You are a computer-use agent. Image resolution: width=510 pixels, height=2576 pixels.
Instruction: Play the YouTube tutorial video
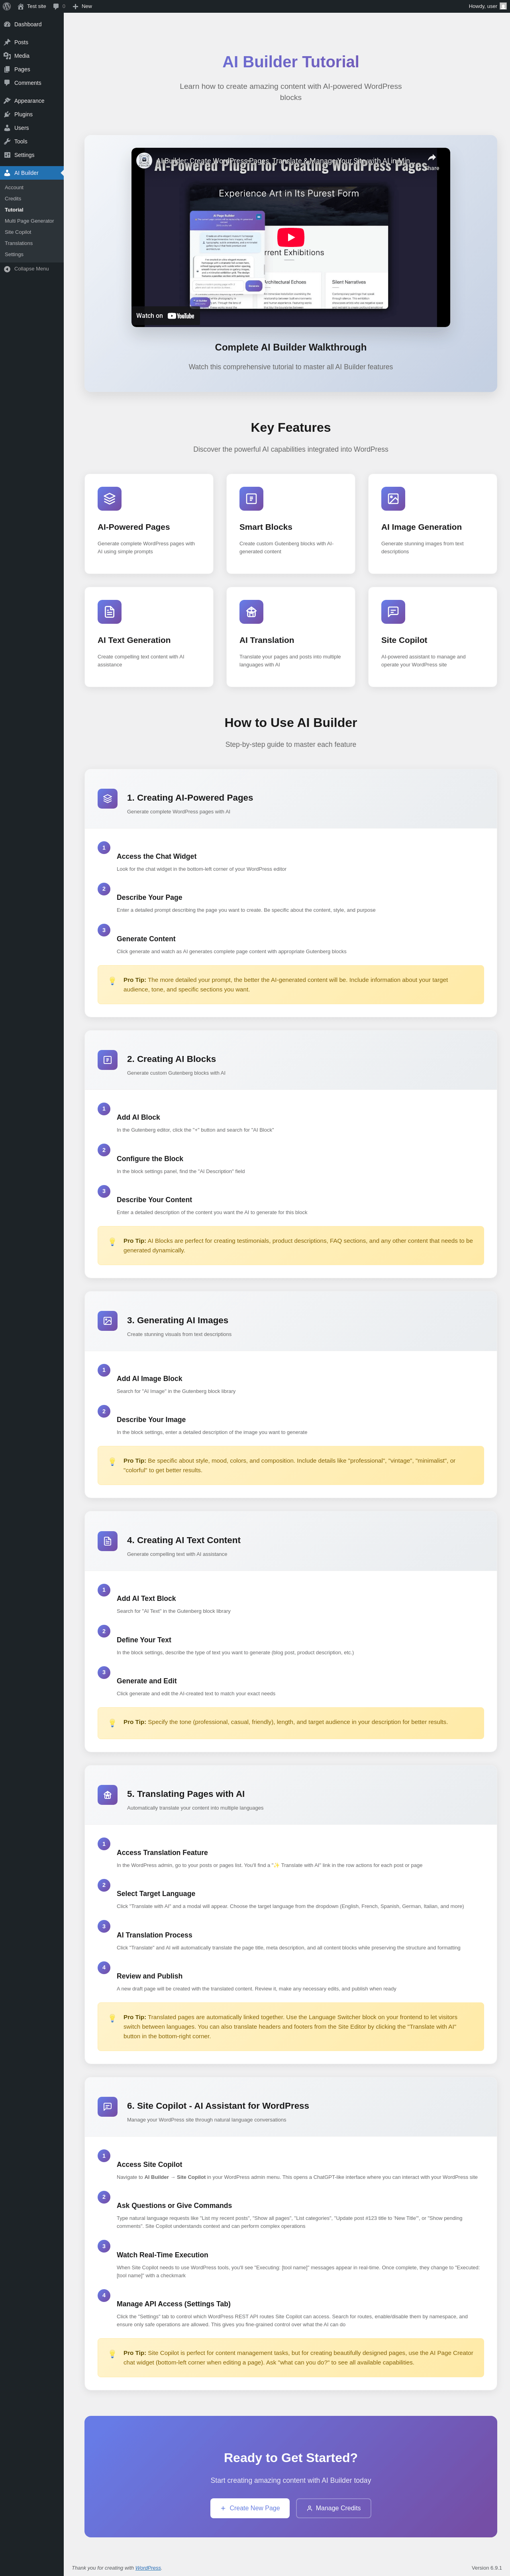(x=290, y=237)
